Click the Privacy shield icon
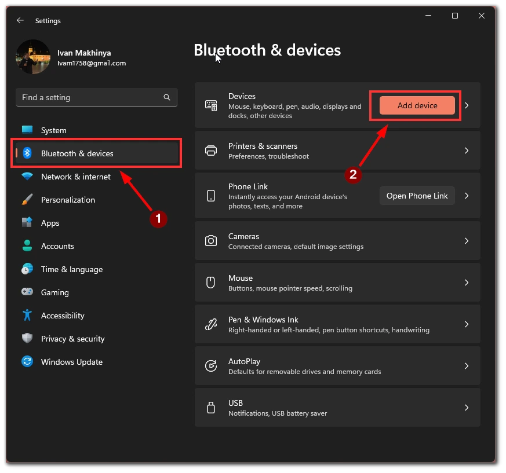 click(x=27, y=338)
